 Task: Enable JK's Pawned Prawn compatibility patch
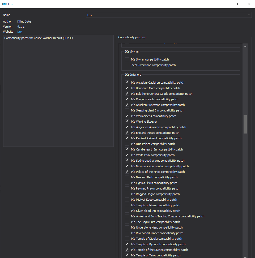click(x=127, y=188)
